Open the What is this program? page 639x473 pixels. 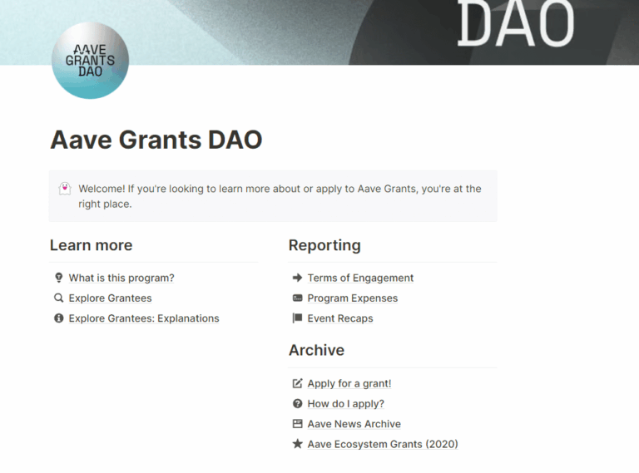121,278
